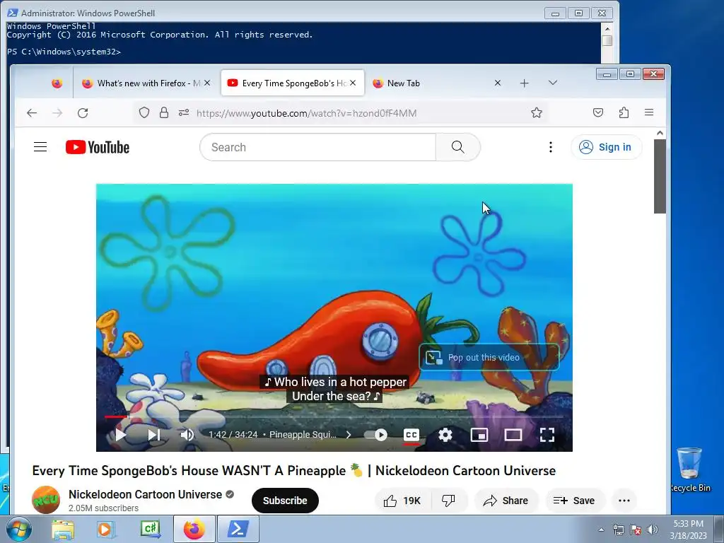The width and height of the screenshot is (724, 543).
Task: Click Nickelodeon Cartoon Universe channel name
Action: click(x=145, y=494)
